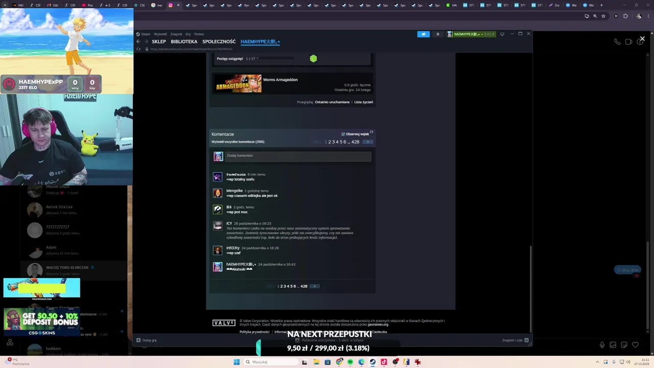654x368 pixels.
Task: Open tumtusia's commenter avatar
Action: (218, 177)
